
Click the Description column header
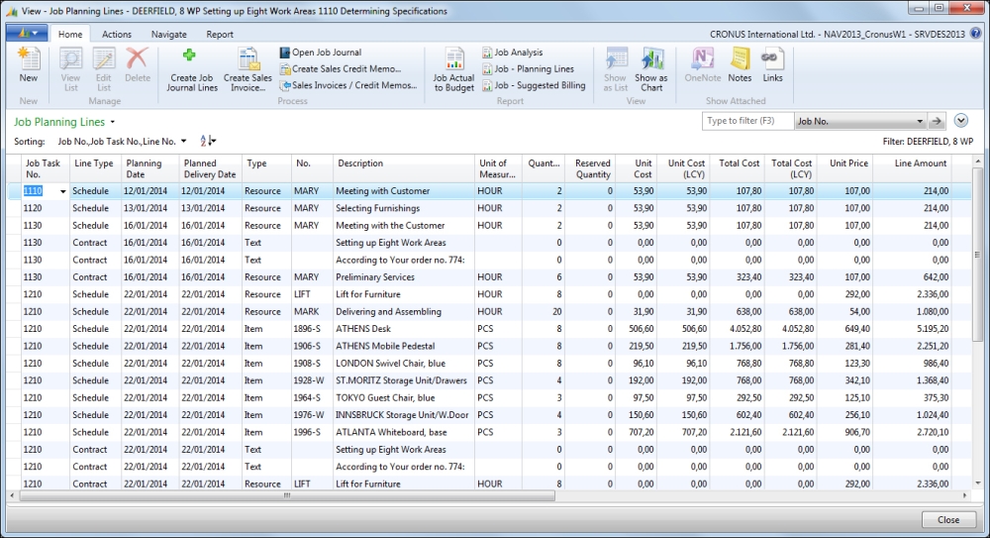coord(404,168)
